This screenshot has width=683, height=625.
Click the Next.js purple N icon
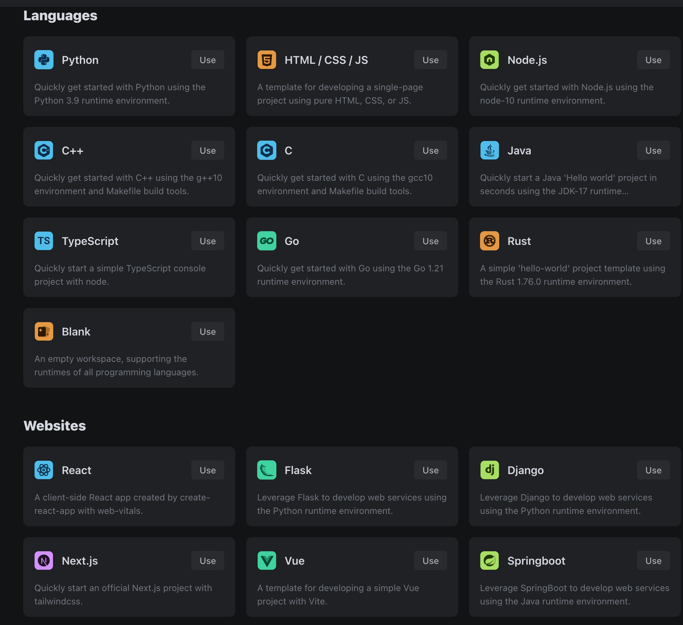pyautogui.click(x=44, y=561)
